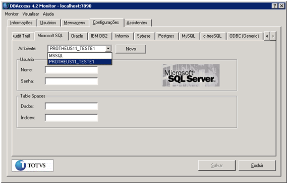This screenshot has width=288, height=184.
Task: Click the Microsoft SQL Server logo image
Action: [191, 75]
